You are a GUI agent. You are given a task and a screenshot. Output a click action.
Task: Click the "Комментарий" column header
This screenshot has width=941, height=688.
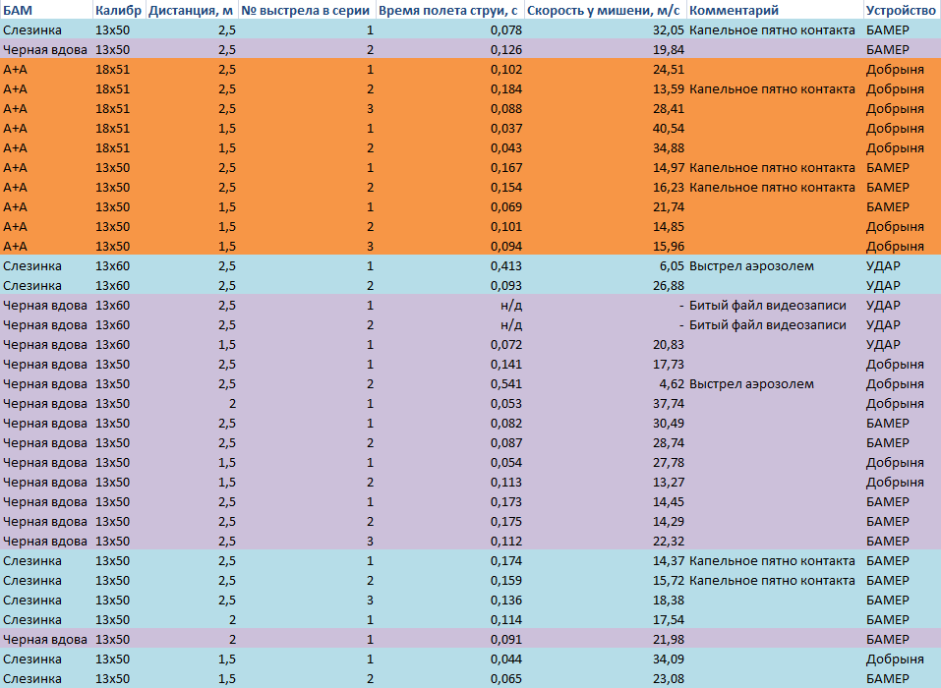(x=735, y=11)
